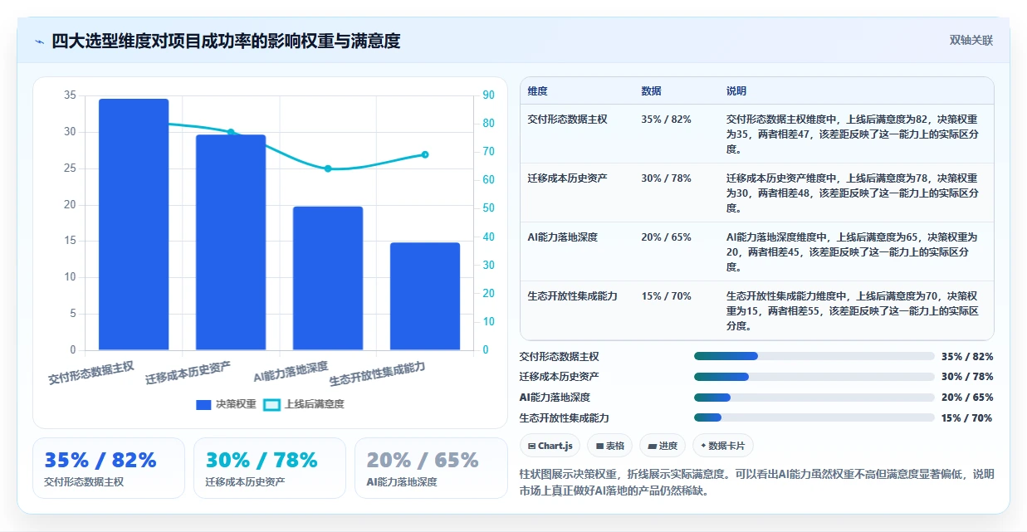Viewport: 1027px width, 532px height.
Task: Click the 进度 tag chip
Action: click(663, 446)
